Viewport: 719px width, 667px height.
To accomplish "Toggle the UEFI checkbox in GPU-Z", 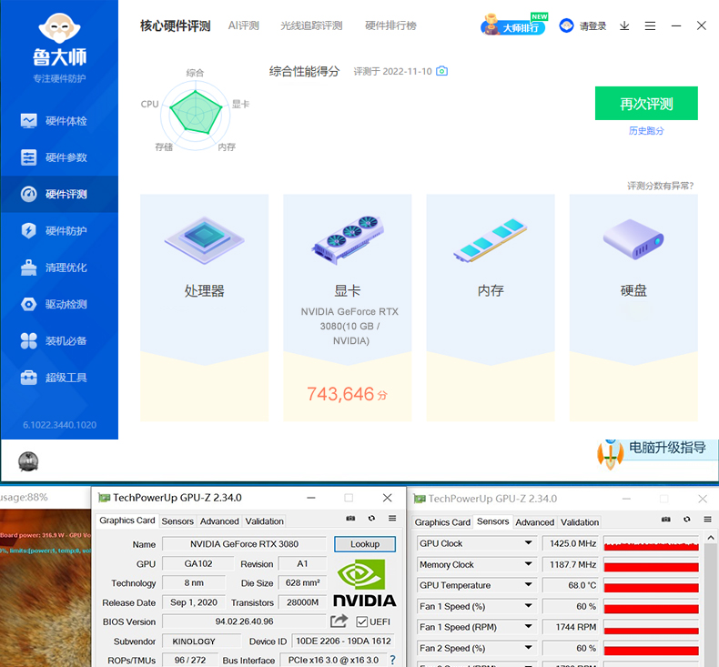I will 362,622.
